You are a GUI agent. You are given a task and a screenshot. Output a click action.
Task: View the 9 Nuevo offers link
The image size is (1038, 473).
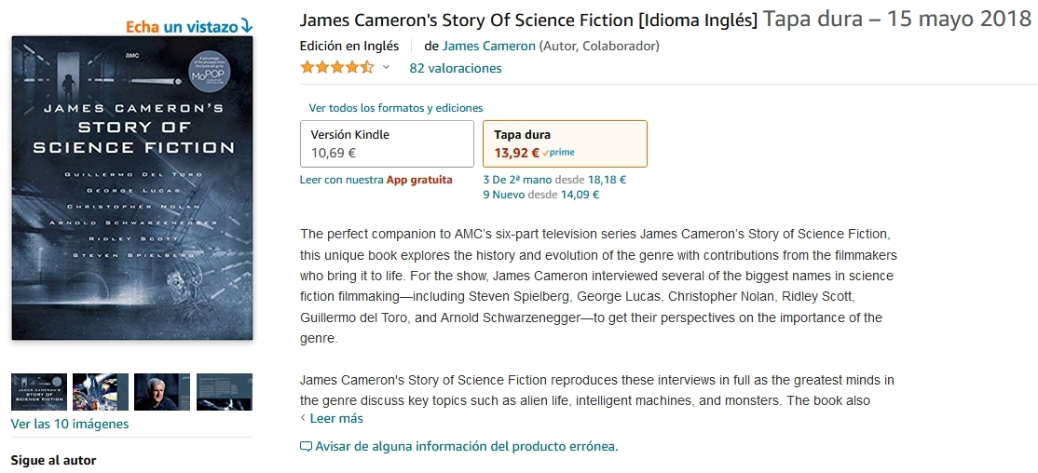point(505,195)
